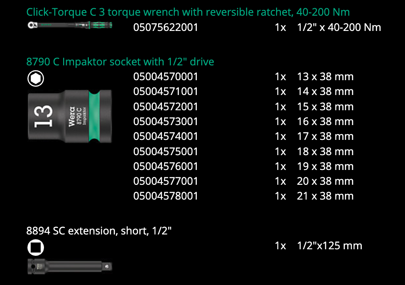Select article number 05004574001

[x=165, y=136]
